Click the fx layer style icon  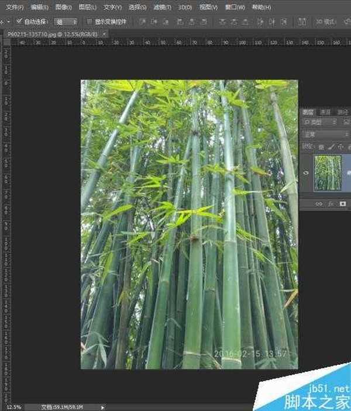click(x=331, y=203)
